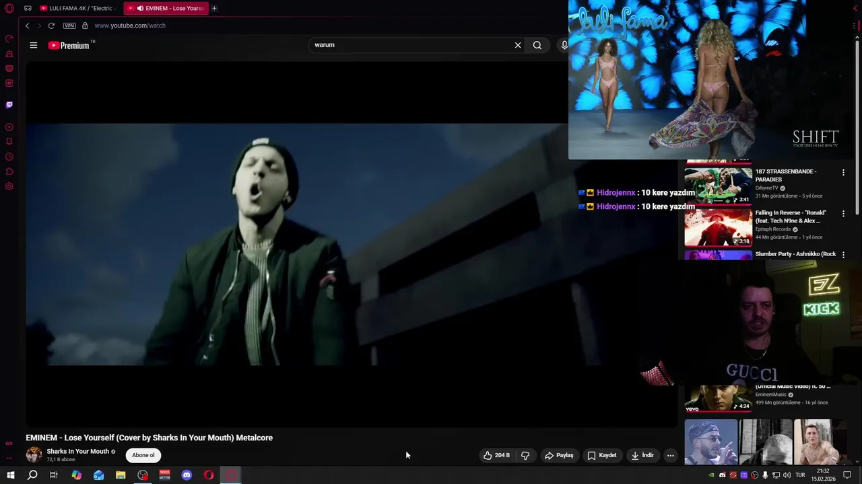Open Windows taskbar search
This screenshot has height=484, width=862.
(x=32, y=475)
